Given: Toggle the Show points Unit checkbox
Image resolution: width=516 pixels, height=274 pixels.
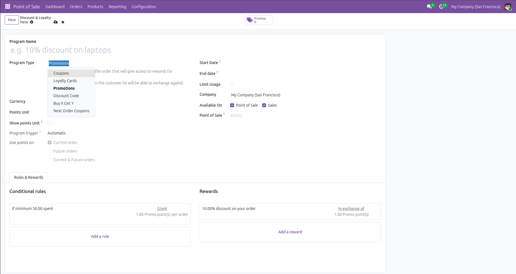Looking at the screenshot, I should point(50,123).
